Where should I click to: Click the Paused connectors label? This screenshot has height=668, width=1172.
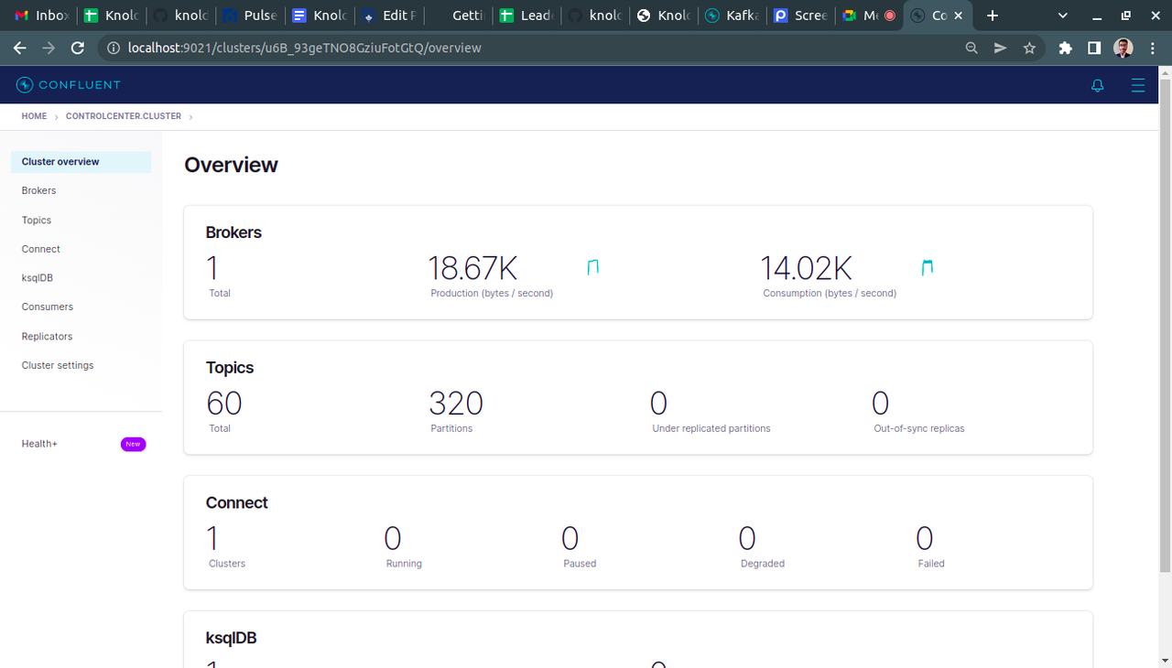coord(580,564)
